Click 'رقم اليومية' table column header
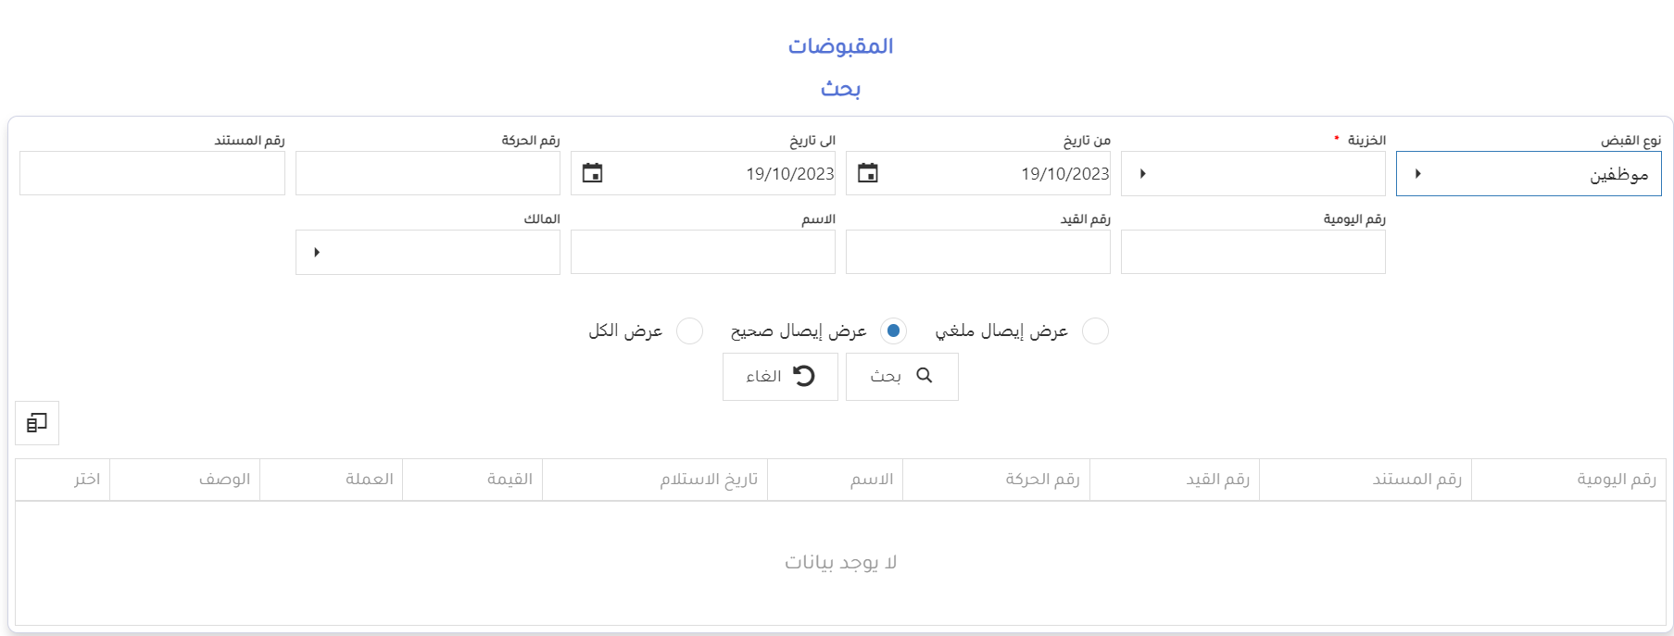 [1616, 480]
